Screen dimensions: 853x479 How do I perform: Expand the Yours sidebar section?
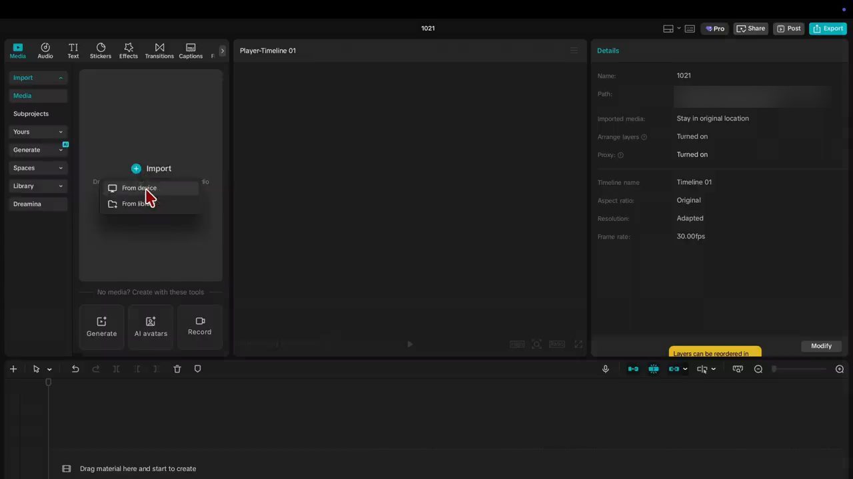pyautogui.click(x=38, y=132)
